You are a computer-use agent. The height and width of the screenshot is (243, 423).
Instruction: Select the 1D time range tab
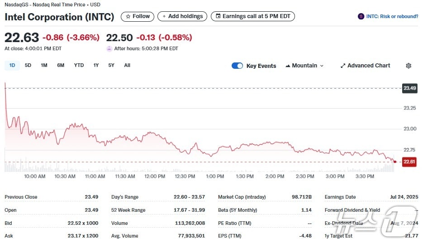coord(12,65)
